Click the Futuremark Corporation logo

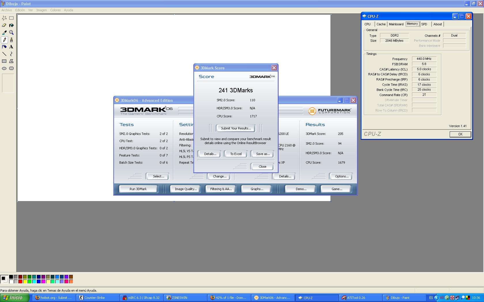point(330,111)
